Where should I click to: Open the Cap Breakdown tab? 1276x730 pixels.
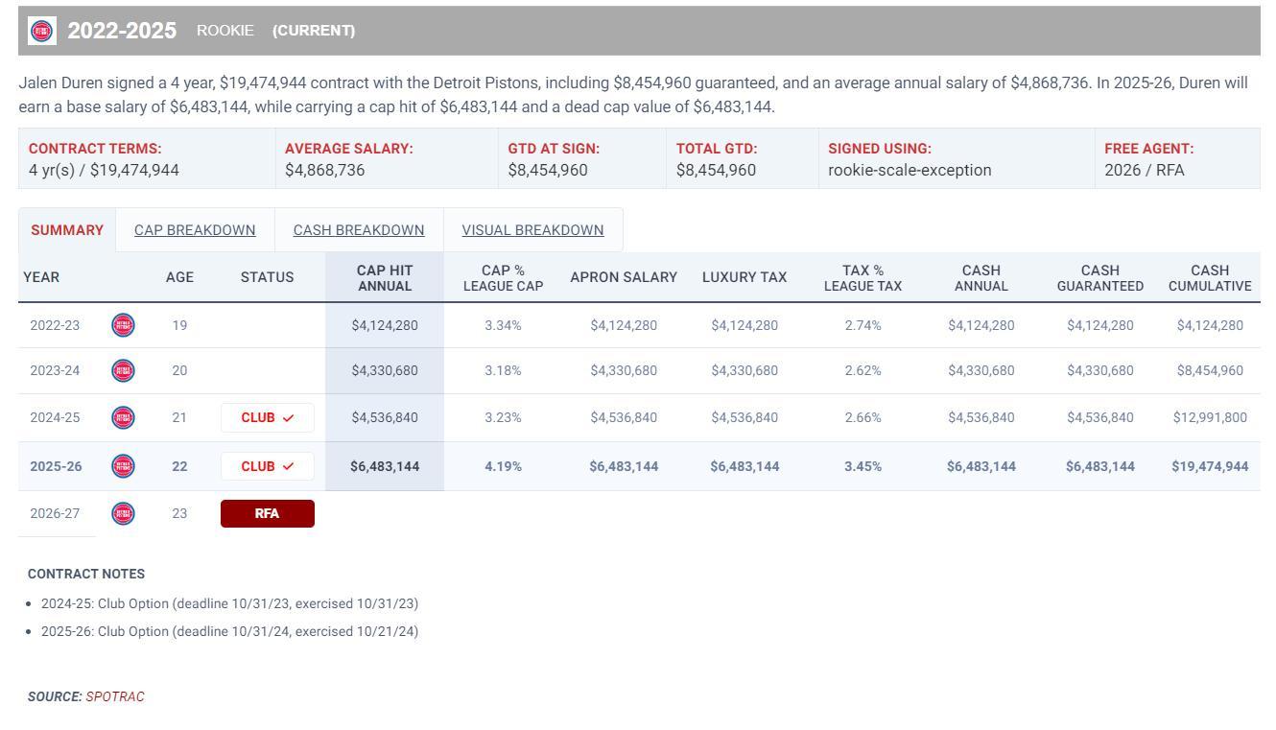(x=195, y=230)
